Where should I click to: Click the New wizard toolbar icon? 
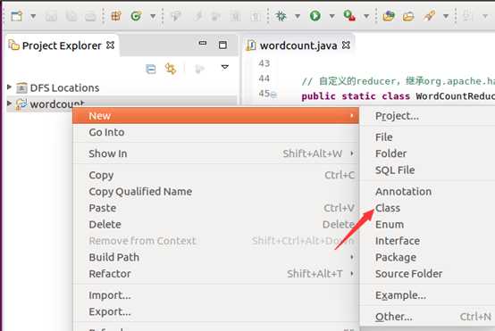[x=17, y=16]
